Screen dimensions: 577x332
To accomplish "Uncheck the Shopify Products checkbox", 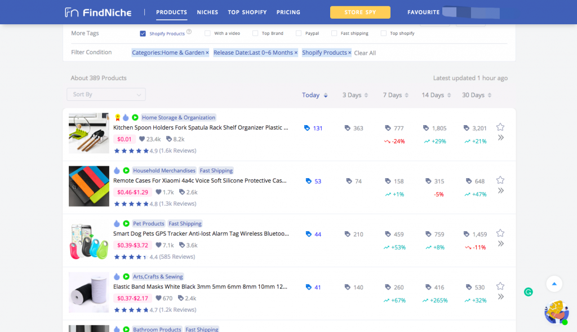I will click(143, 33).
